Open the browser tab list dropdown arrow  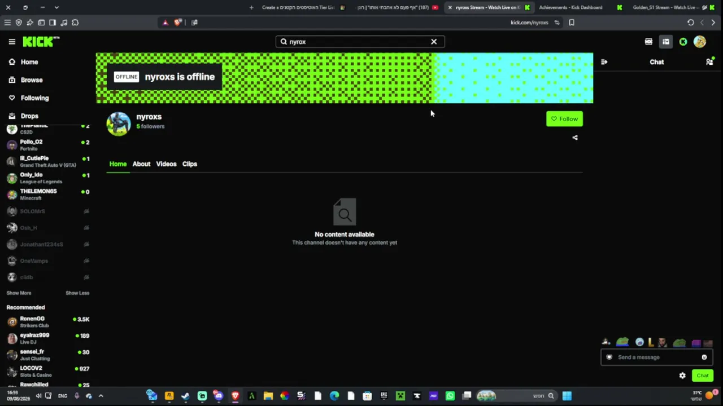tap(56, 7)
